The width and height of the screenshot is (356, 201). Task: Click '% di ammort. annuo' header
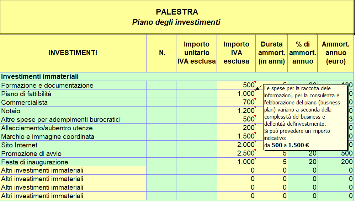(303, 53)
